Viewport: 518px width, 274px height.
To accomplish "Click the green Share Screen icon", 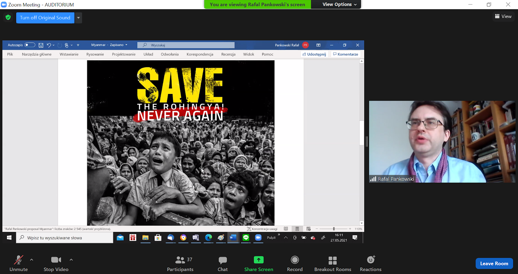I will pyautogui.click(x=258, y=260).
